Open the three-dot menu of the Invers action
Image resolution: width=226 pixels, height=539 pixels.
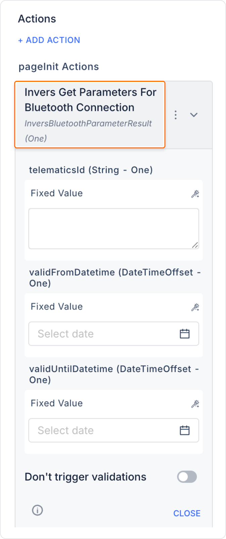[x=176, y=115]
